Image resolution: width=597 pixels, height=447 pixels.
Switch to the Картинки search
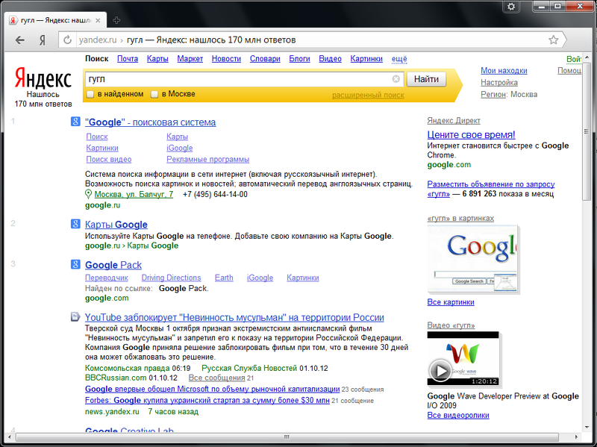pos(366,59)
